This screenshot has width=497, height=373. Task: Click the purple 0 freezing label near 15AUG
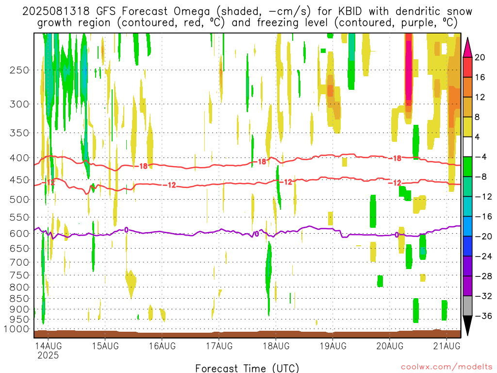pos(127,230)
